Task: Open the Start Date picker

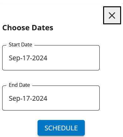Action: click(51, 58)
